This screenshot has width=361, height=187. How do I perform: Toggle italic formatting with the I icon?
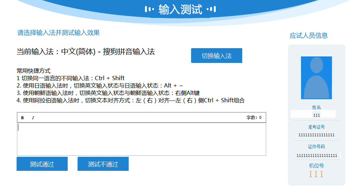[x=33, y=118]
